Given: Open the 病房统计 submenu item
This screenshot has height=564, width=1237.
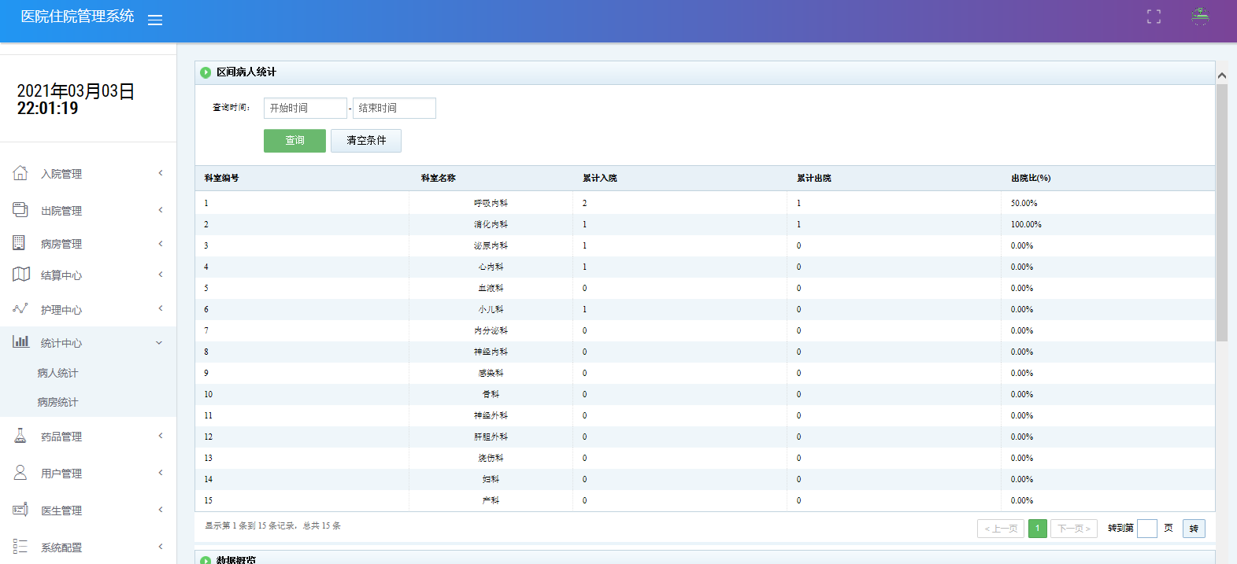Looking at the screenshot, I should point(57,402).
